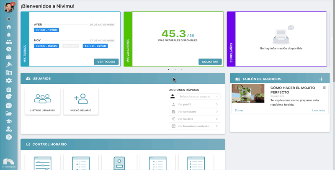335x170 pixels.
Task: Open the second Control Horario list card
Action: pyautogui.click(x=81, y=162)
